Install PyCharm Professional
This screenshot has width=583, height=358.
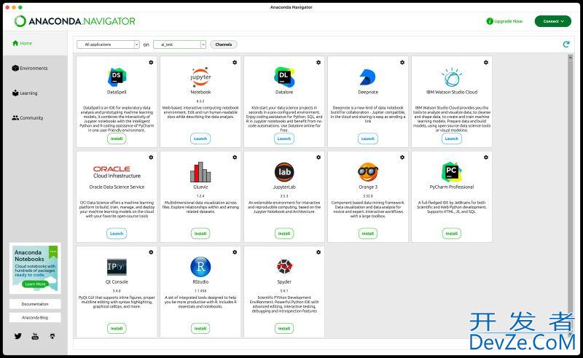(451, 233)
